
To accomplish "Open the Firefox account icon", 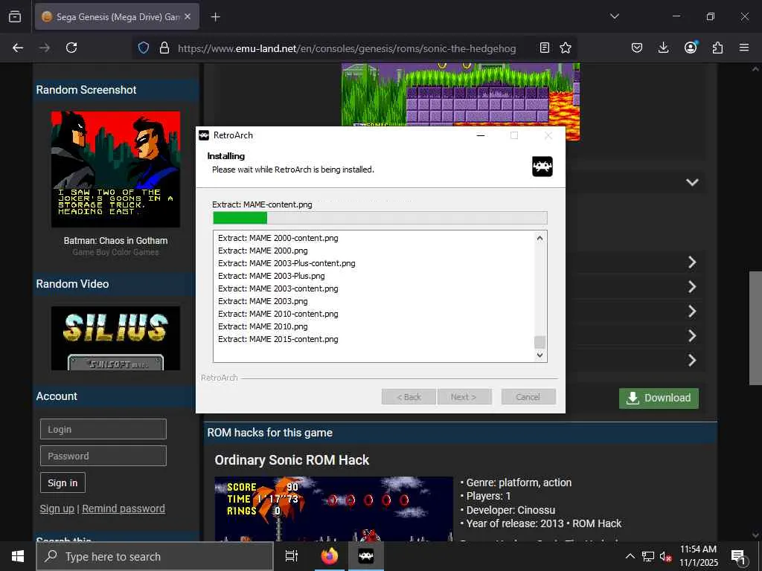I will click(691, 48).
